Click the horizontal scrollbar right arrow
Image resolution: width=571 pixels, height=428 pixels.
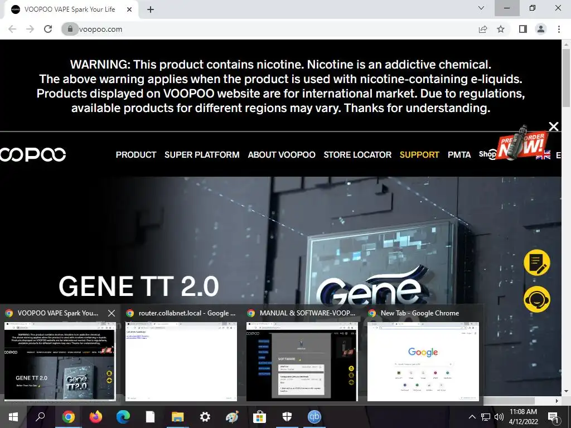tap(557, 401)
